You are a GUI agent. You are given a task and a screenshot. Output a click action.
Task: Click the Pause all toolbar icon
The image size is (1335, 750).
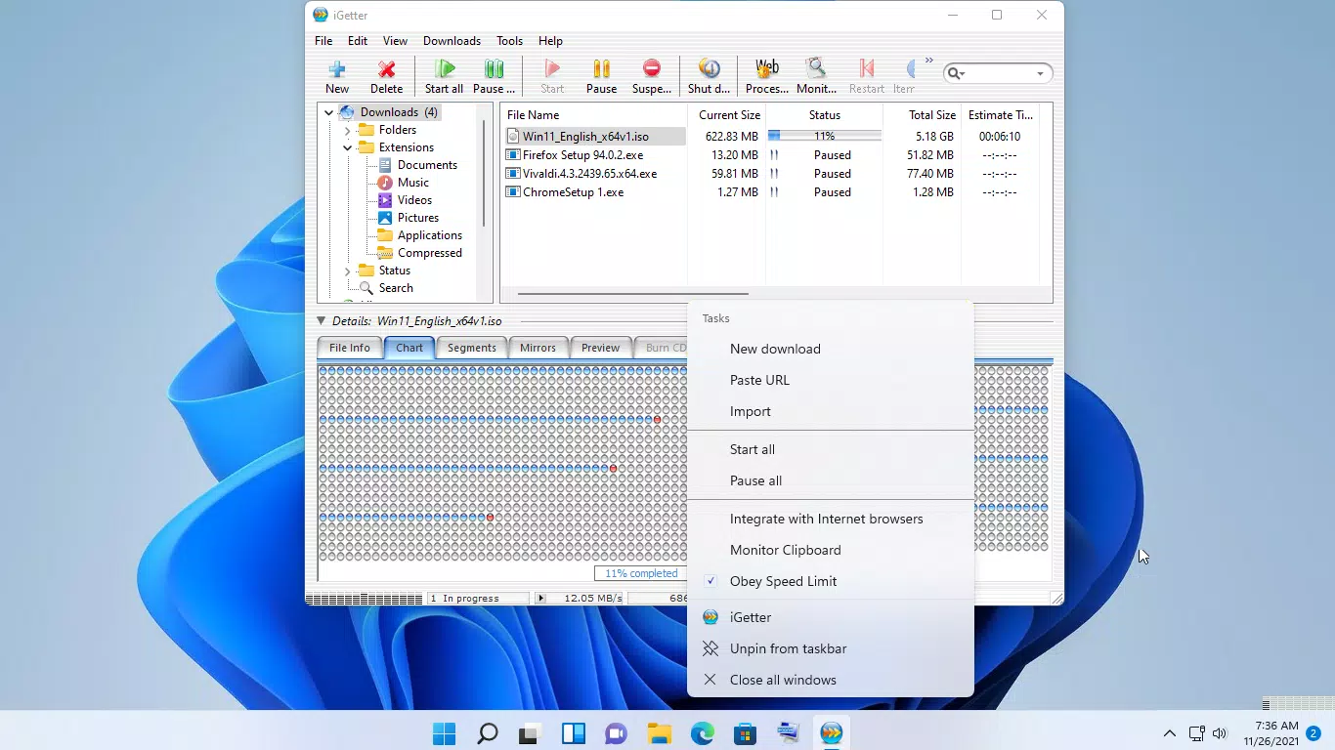pyautogui.click(x=495, y=69)
